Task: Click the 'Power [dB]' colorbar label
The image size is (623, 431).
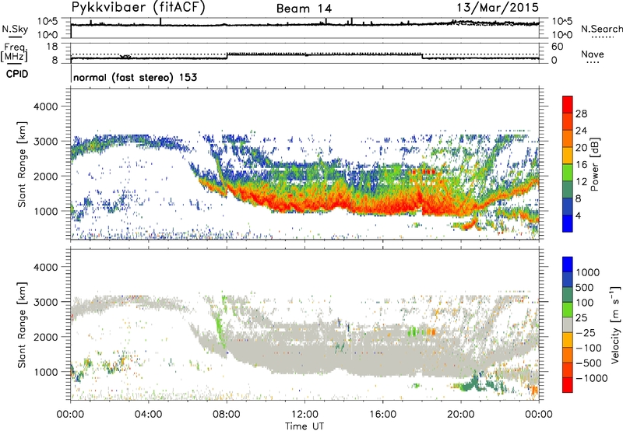Action: [x=594, y=164]
